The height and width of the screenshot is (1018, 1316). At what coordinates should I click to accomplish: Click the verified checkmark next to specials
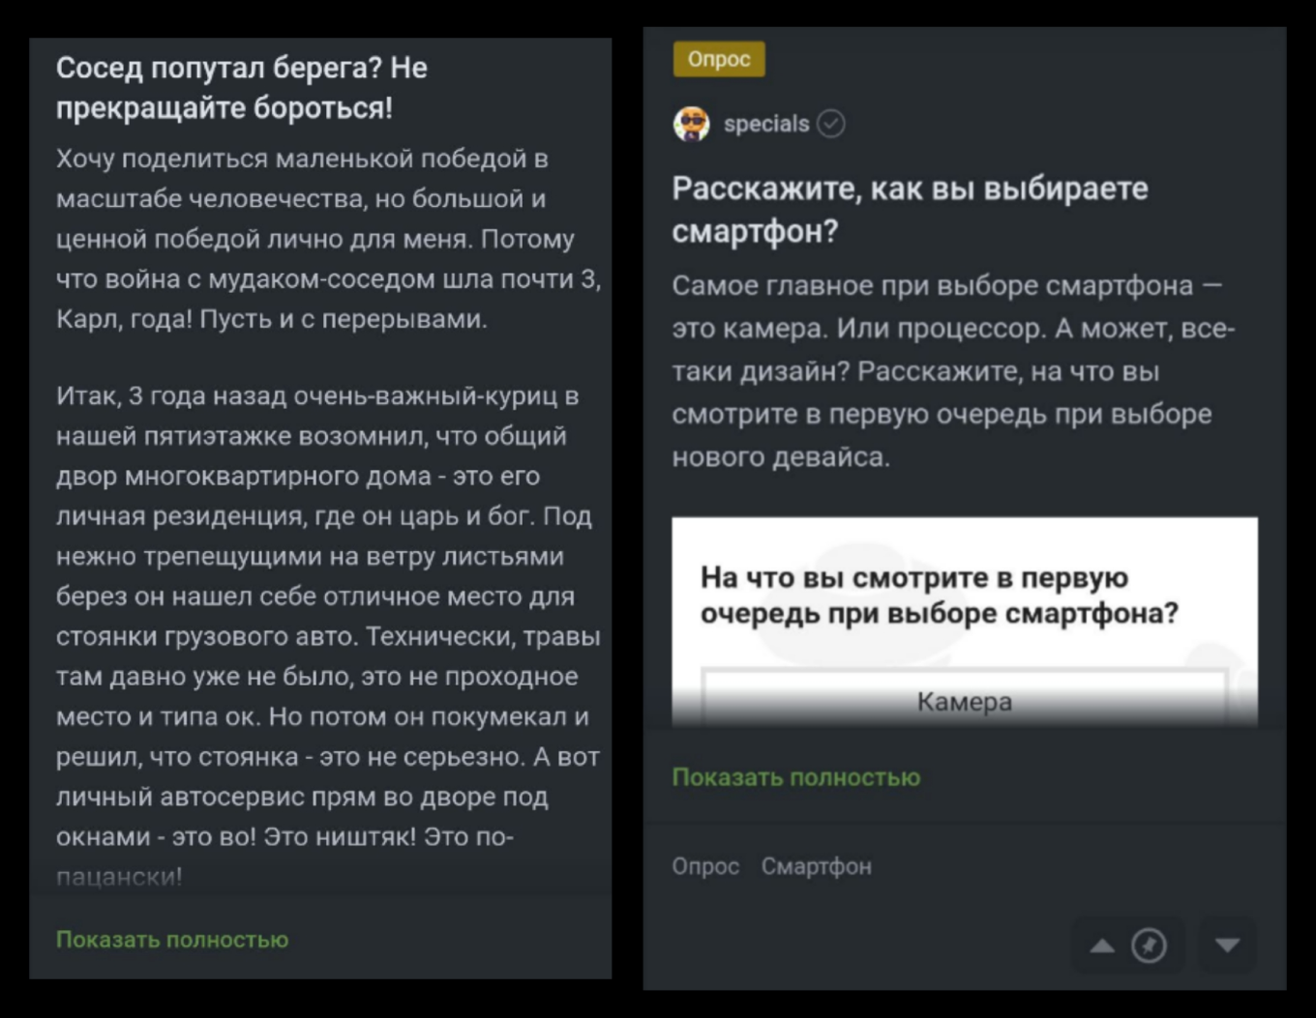(x=832, y=124)
